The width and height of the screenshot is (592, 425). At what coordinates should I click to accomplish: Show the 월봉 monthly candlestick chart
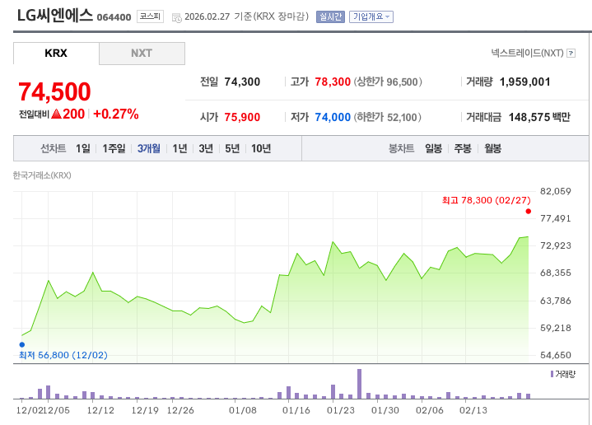click(x=492, y=148)
